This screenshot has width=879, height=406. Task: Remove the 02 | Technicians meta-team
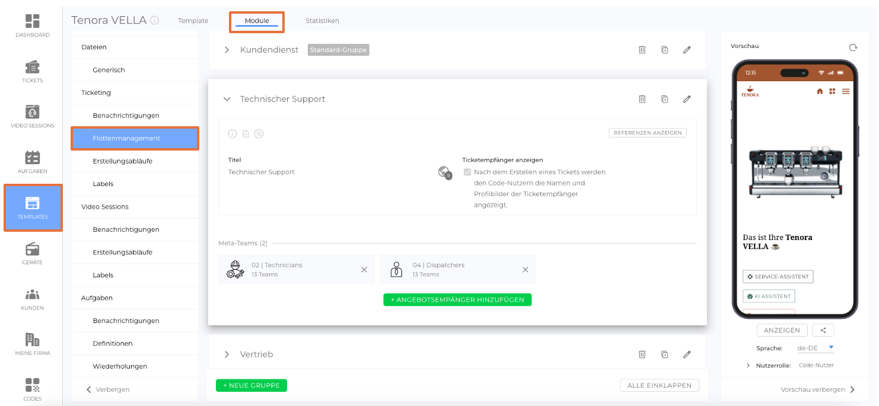[364, 270]
